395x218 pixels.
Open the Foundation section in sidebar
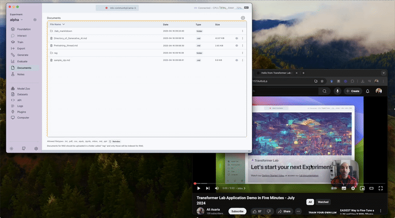click(24, 29)
